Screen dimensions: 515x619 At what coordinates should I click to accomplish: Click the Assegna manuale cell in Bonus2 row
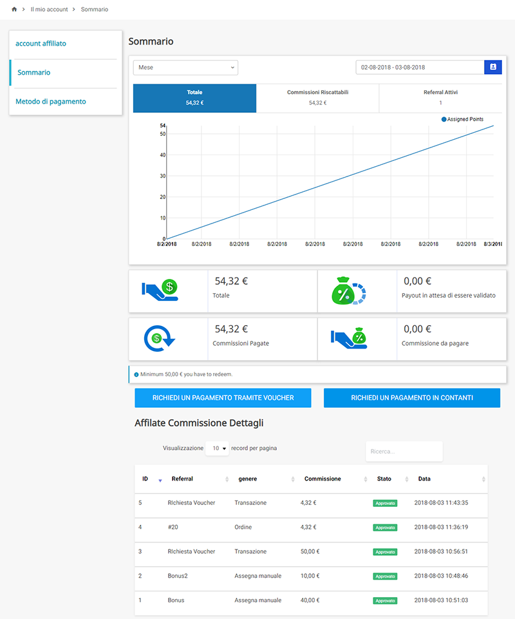coord(258,576)
